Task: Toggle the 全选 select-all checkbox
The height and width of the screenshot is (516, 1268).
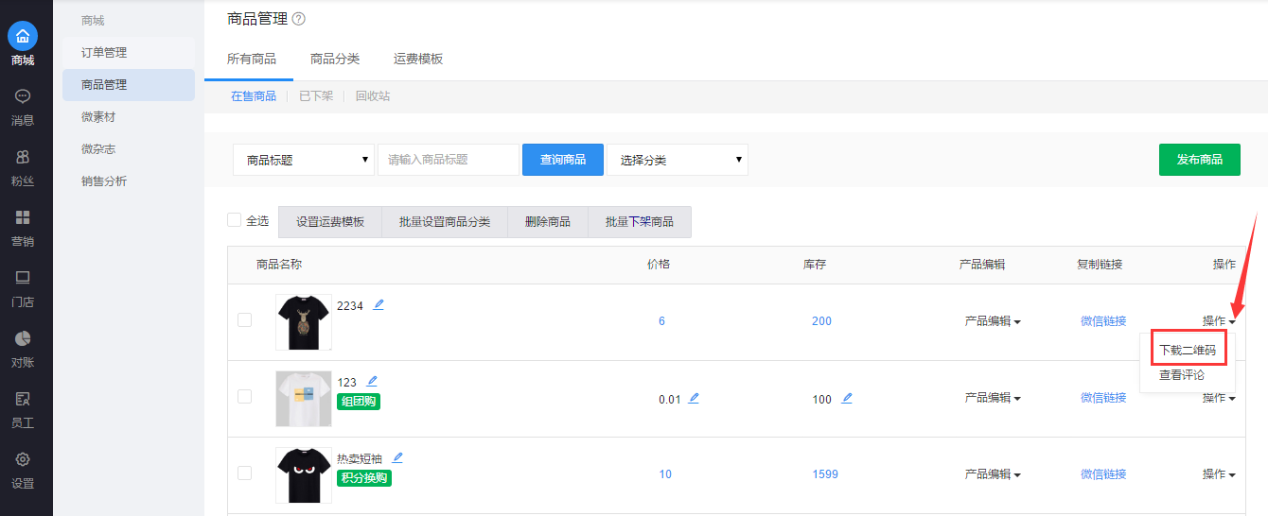Action: click(235, 220)
